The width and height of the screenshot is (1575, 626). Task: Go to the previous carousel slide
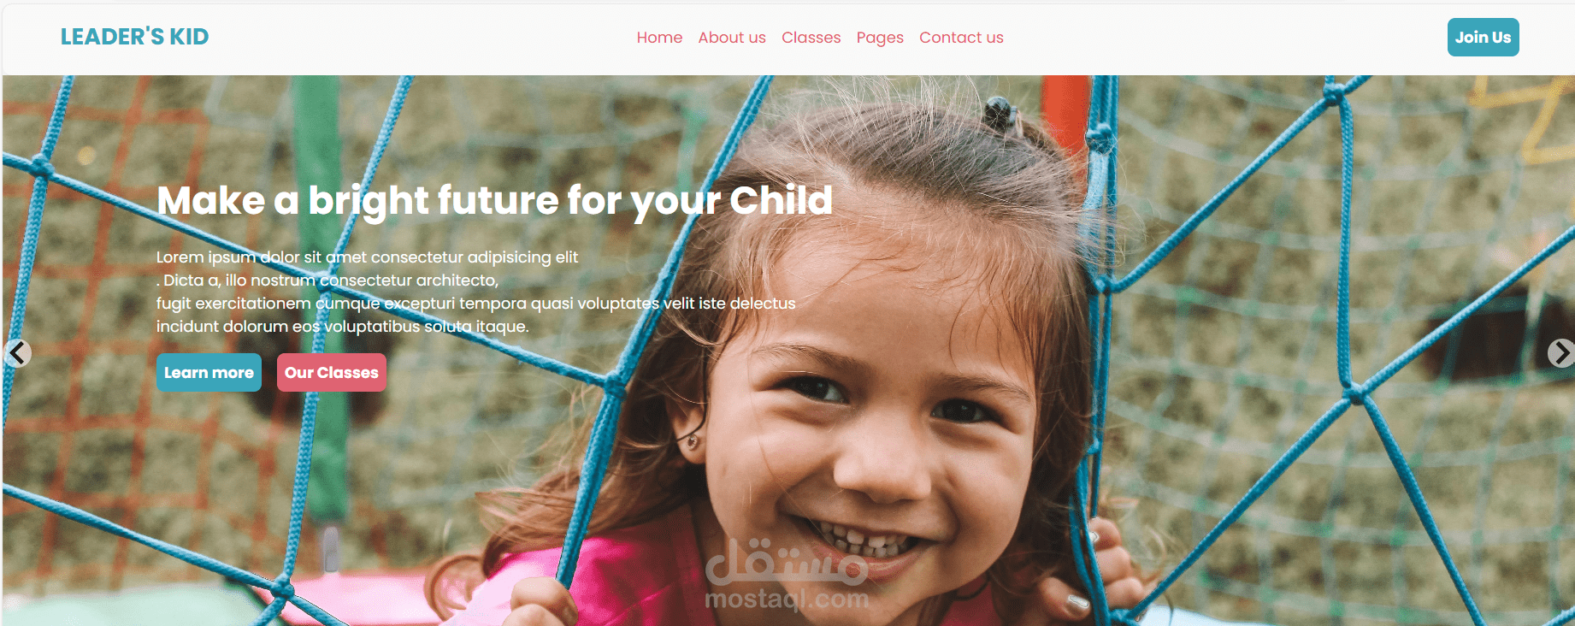[17, 352]
